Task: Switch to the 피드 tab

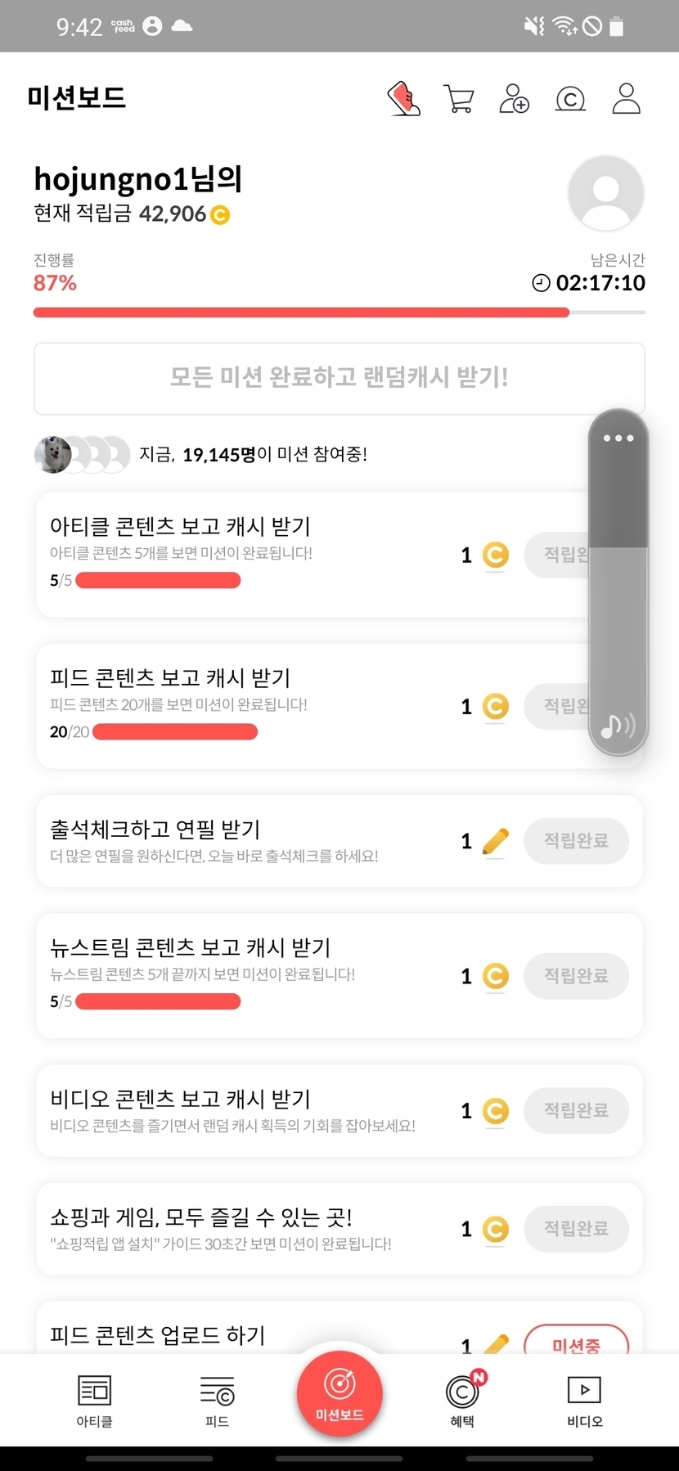Action: click(x=217, y=1401)
